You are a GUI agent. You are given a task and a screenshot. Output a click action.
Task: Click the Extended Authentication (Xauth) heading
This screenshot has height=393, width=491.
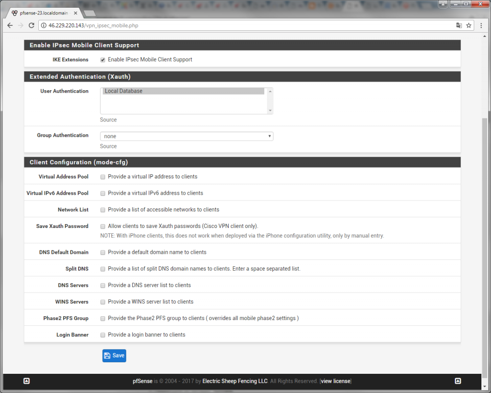click(x=80, y=77)
